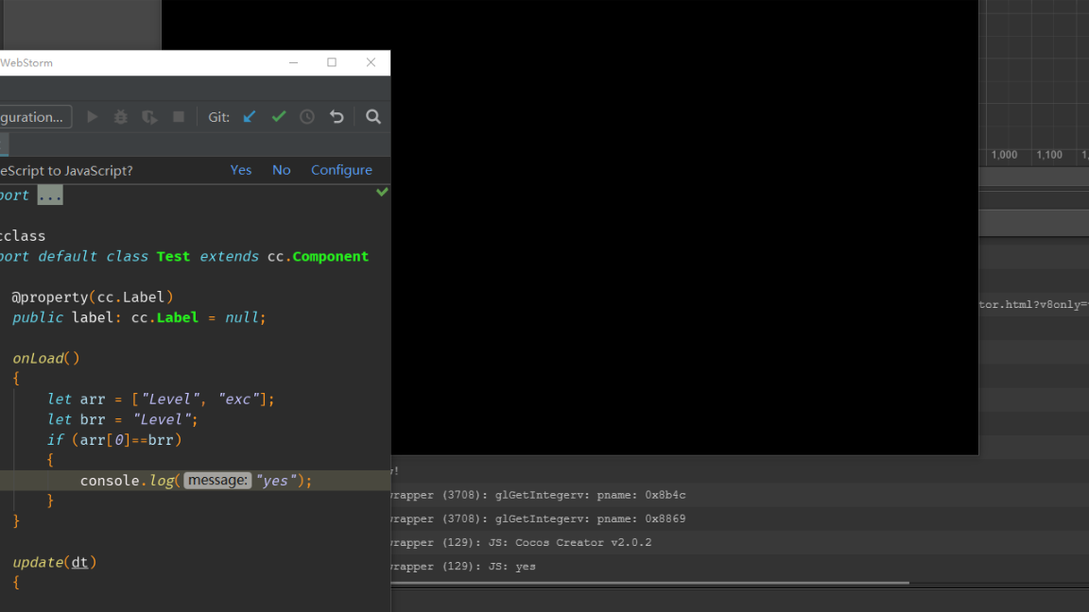Click the horizontal scrollbar under the console log
Viewport: 1089px width, 612px height.
pyautogui.click(x=650, y=583)
